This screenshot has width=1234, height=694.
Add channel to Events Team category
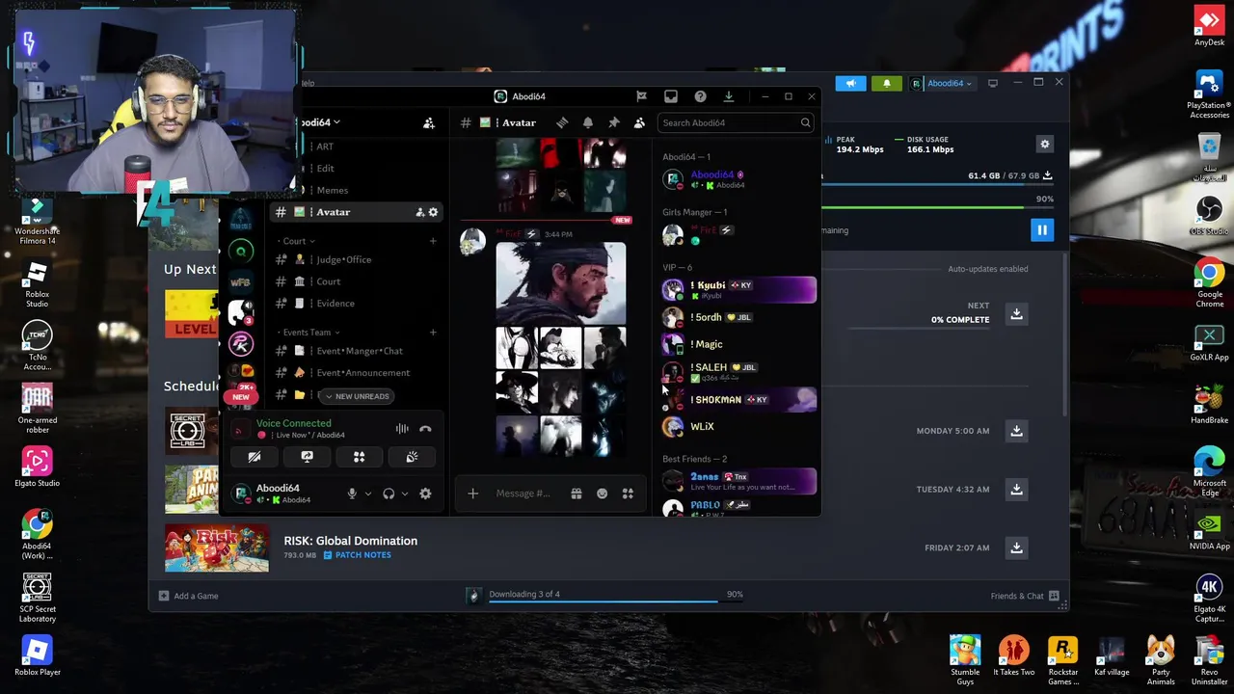(x=433, y=332)
